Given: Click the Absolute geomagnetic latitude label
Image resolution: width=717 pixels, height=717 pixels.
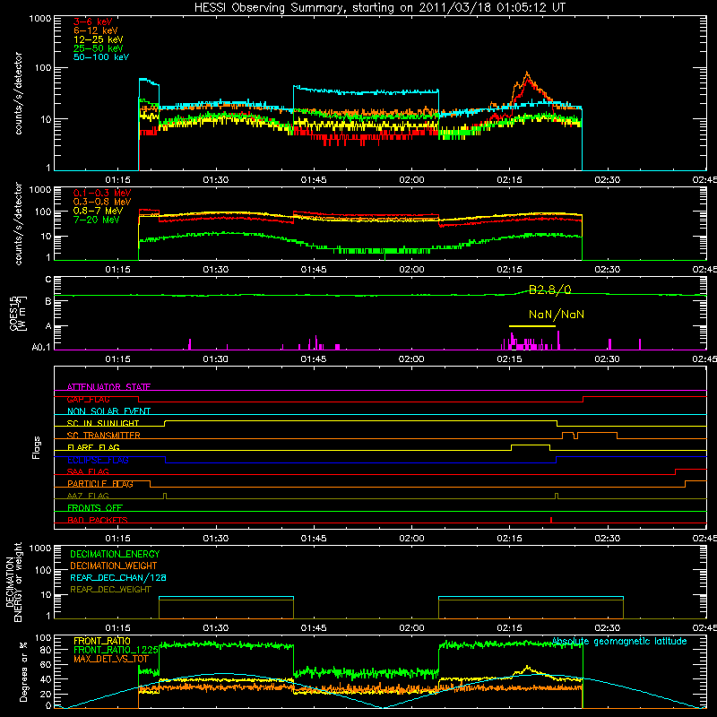Looking at the screenshot, I should click(619, 642).
